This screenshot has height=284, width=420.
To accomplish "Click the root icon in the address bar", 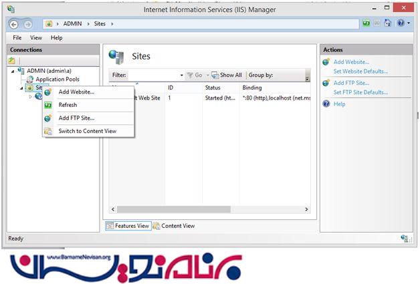I will click(48, 24).
